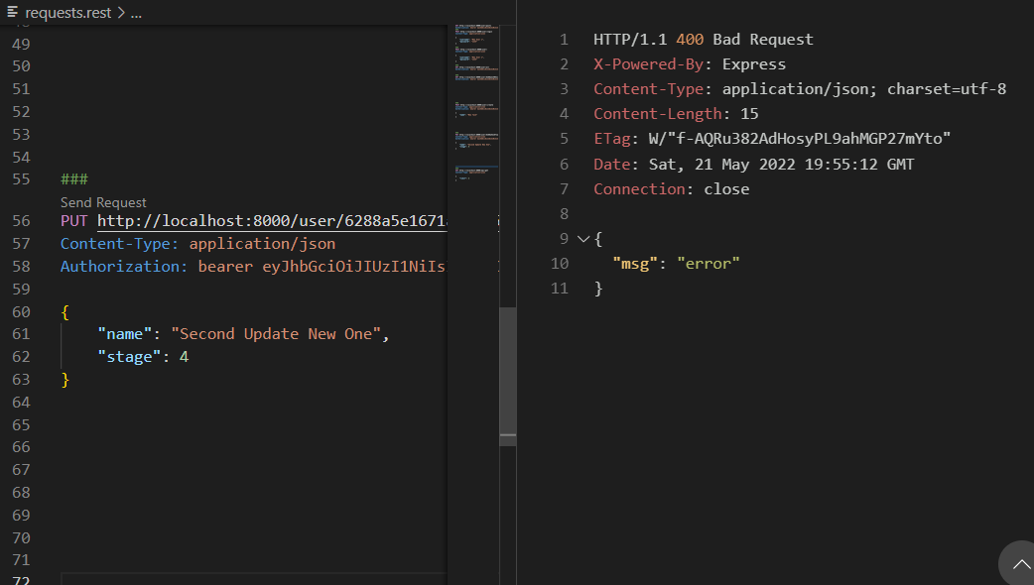Click the response Content-Type header name
The height and width of the screenshot is (585, 1034).
[x=648, y=89]
